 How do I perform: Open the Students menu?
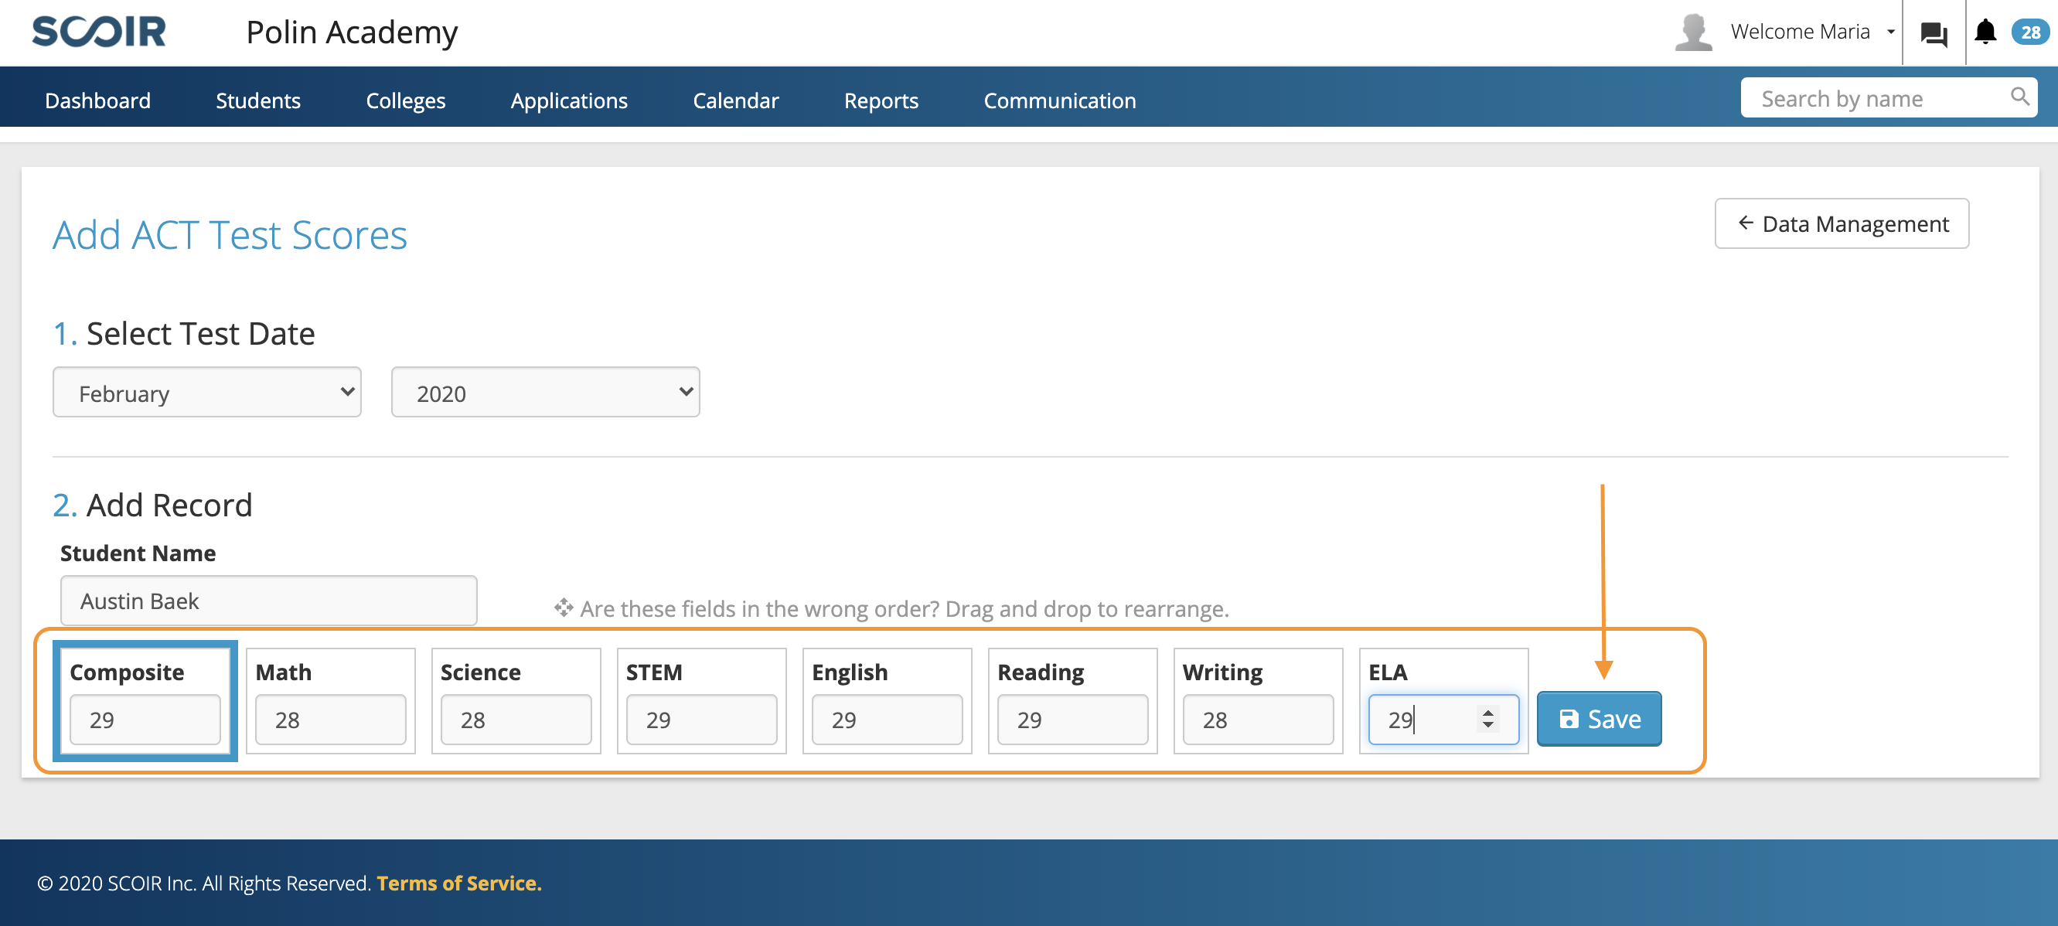click(x=258, y=100)
